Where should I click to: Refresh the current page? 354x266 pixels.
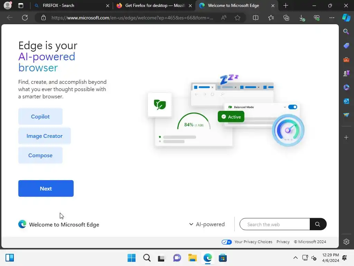(25, 18)
